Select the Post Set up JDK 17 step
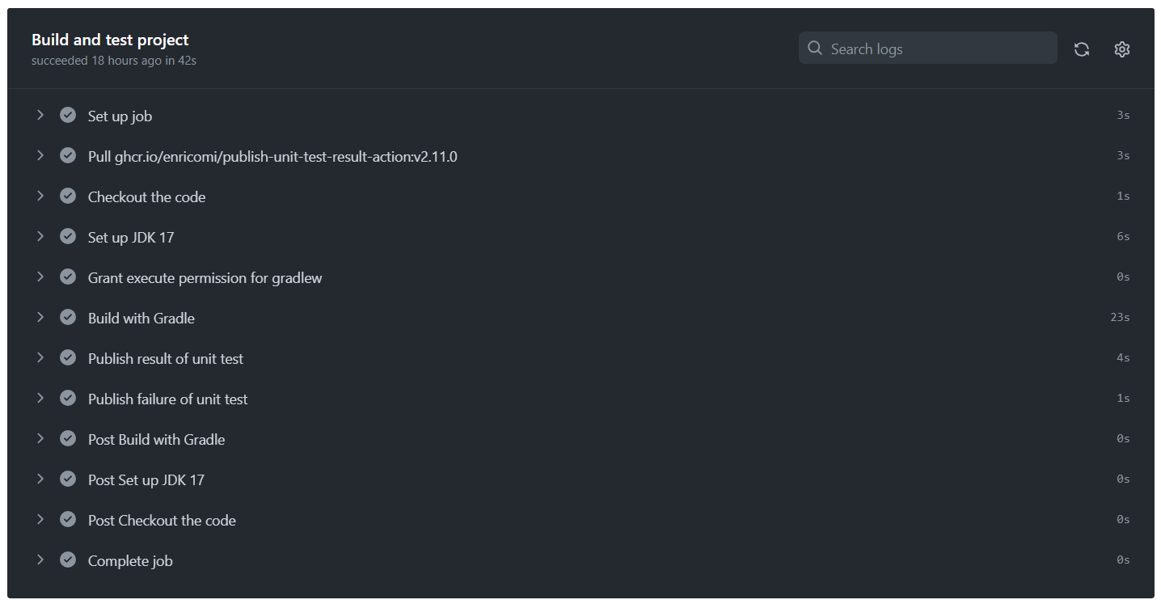Screen dimensions: 1161x604 (580, 479)
